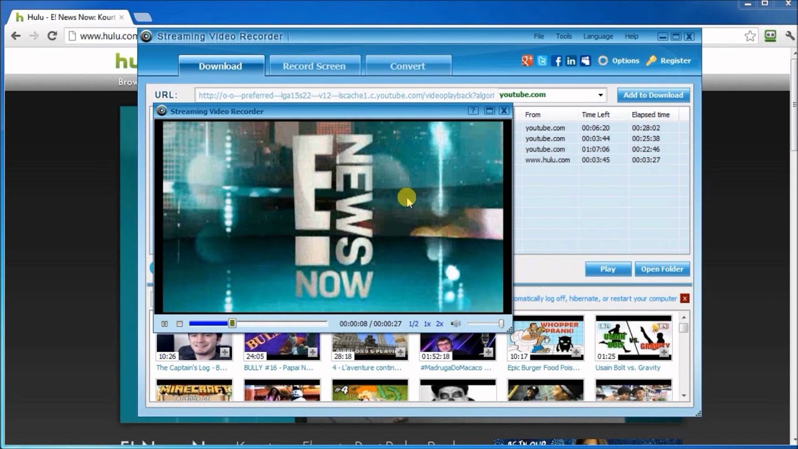Click the Register key icon
798x449 pixels.
651,60
